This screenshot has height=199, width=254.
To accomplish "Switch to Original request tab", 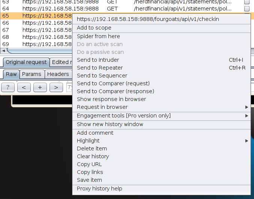I will pos(26,62).
